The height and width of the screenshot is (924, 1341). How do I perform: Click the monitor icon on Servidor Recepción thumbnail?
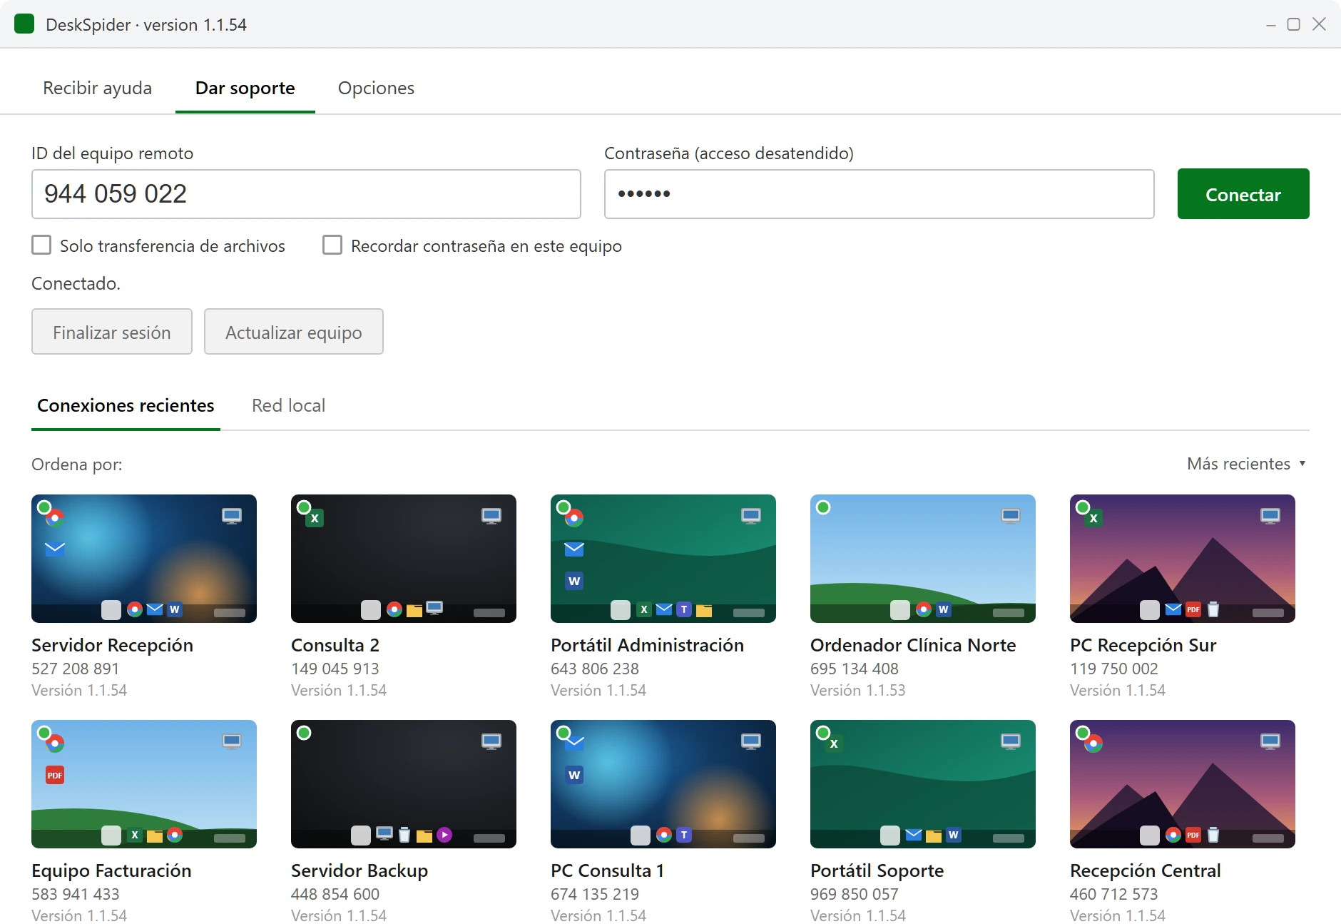tap(232, 516)
